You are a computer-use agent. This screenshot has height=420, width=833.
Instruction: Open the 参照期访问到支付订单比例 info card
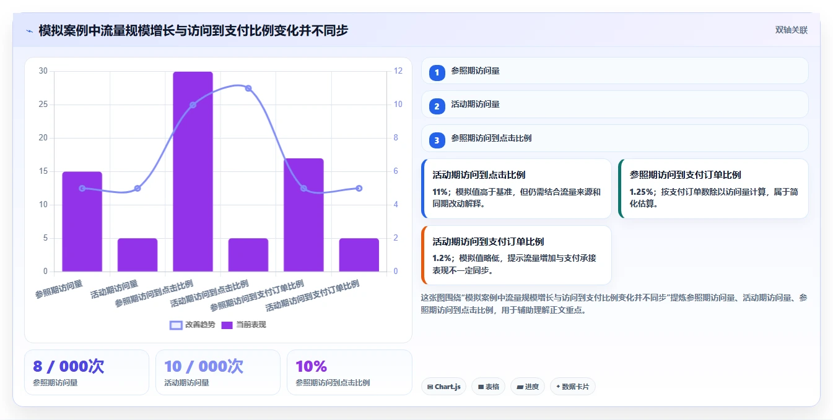click(713, 189)
